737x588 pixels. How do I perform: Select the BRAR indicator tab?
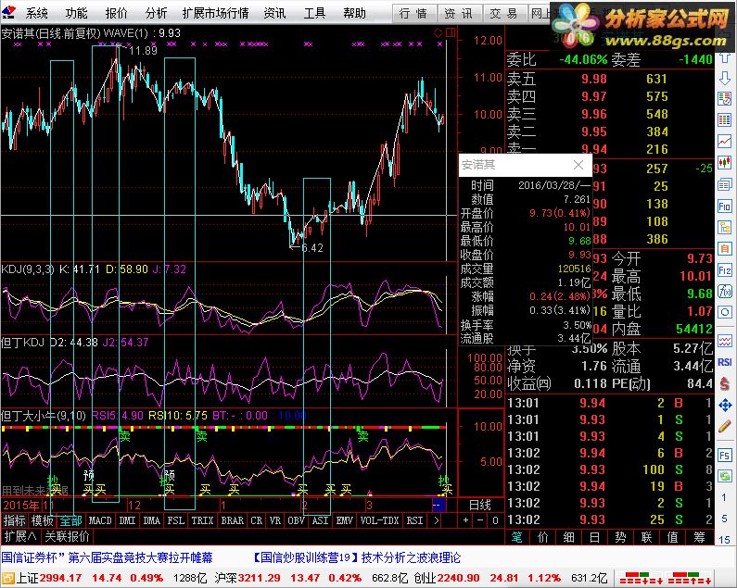point(232,520)
